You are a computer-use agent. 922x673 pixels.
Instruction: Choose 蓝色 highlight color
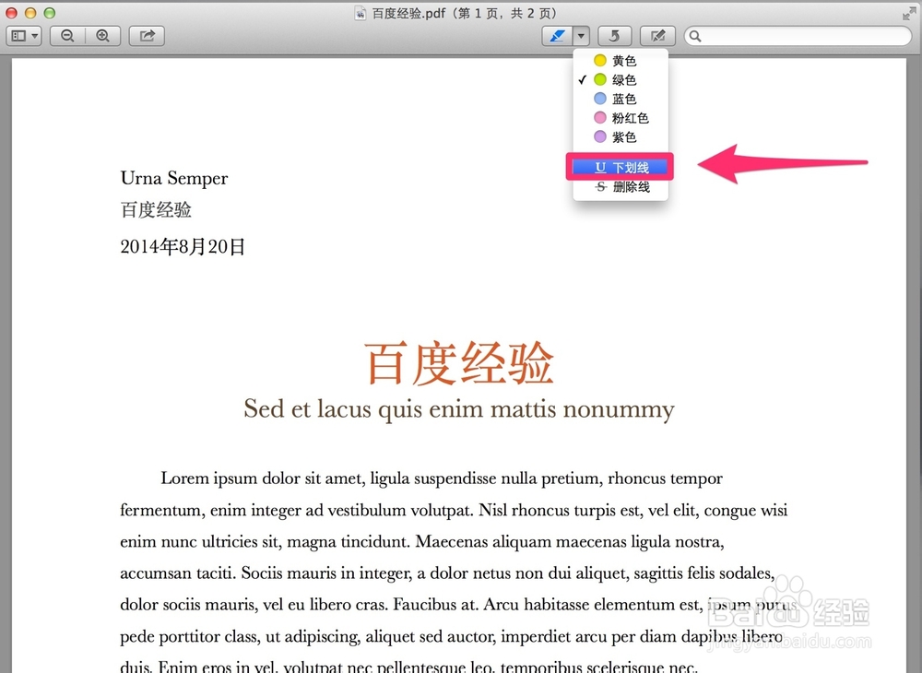[621, 99]
